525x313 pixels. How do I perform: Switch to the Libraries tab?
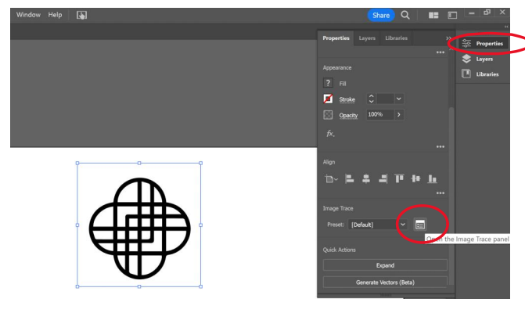[x=397, y=38]
